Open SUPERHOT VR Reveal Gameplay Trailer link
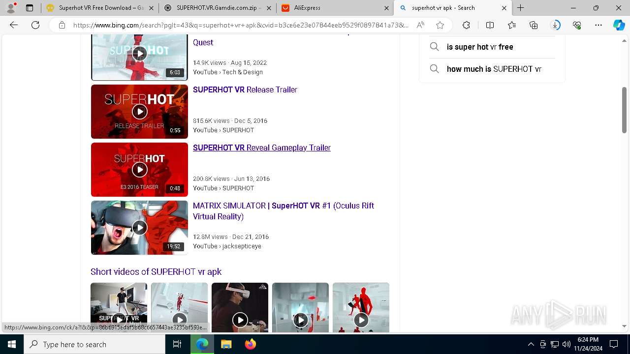Viewport: 630px width, 354px height. [x=262, y=147]
